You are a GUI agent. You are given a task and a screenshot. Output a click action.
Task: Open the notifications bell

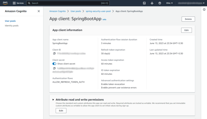coord(152,3)
